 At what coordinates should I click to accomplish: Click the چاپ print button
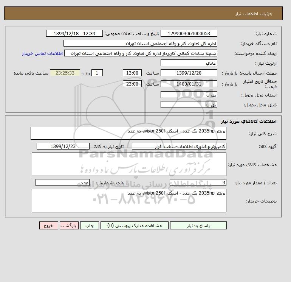pyautogui.click(x=90, y=225)
